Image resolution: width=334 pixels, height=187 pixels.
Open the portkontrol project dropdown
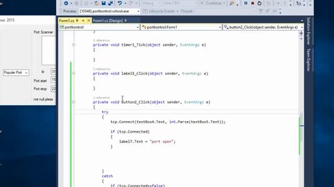point(99,27)
